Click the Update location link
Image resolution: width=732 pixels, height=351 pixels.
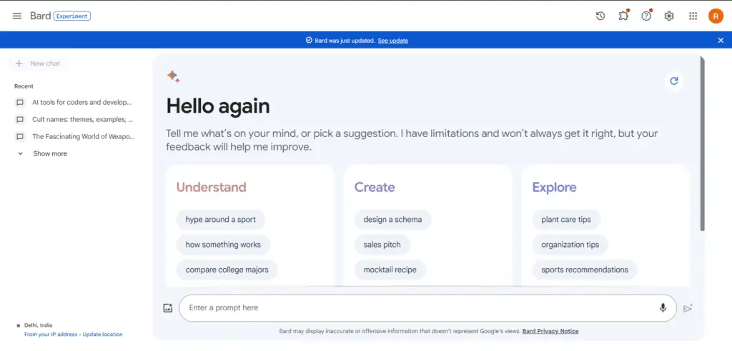[x=103, y=334]
